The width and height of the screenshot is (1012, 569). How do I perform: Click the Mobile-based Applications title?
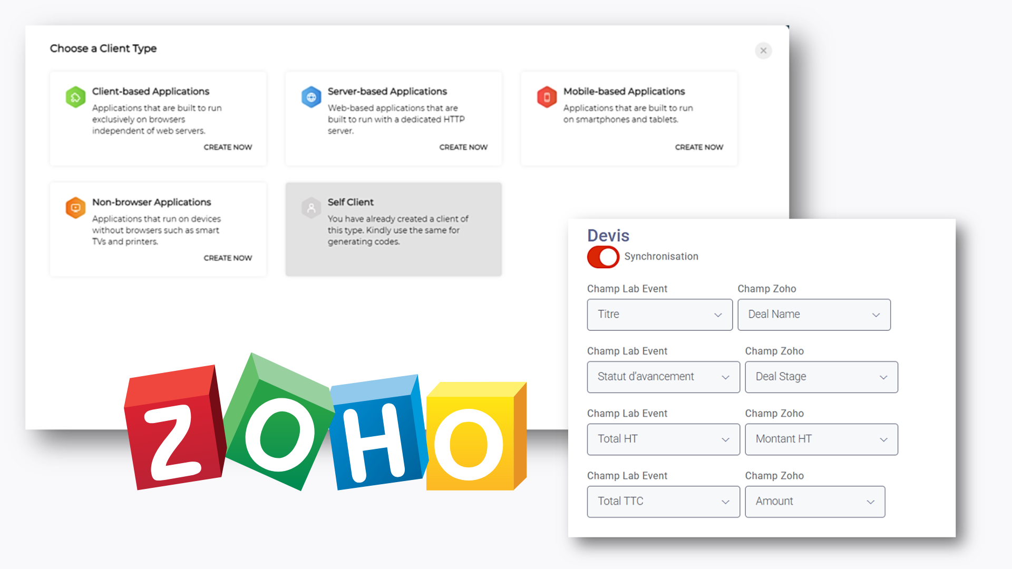point(624,91)
